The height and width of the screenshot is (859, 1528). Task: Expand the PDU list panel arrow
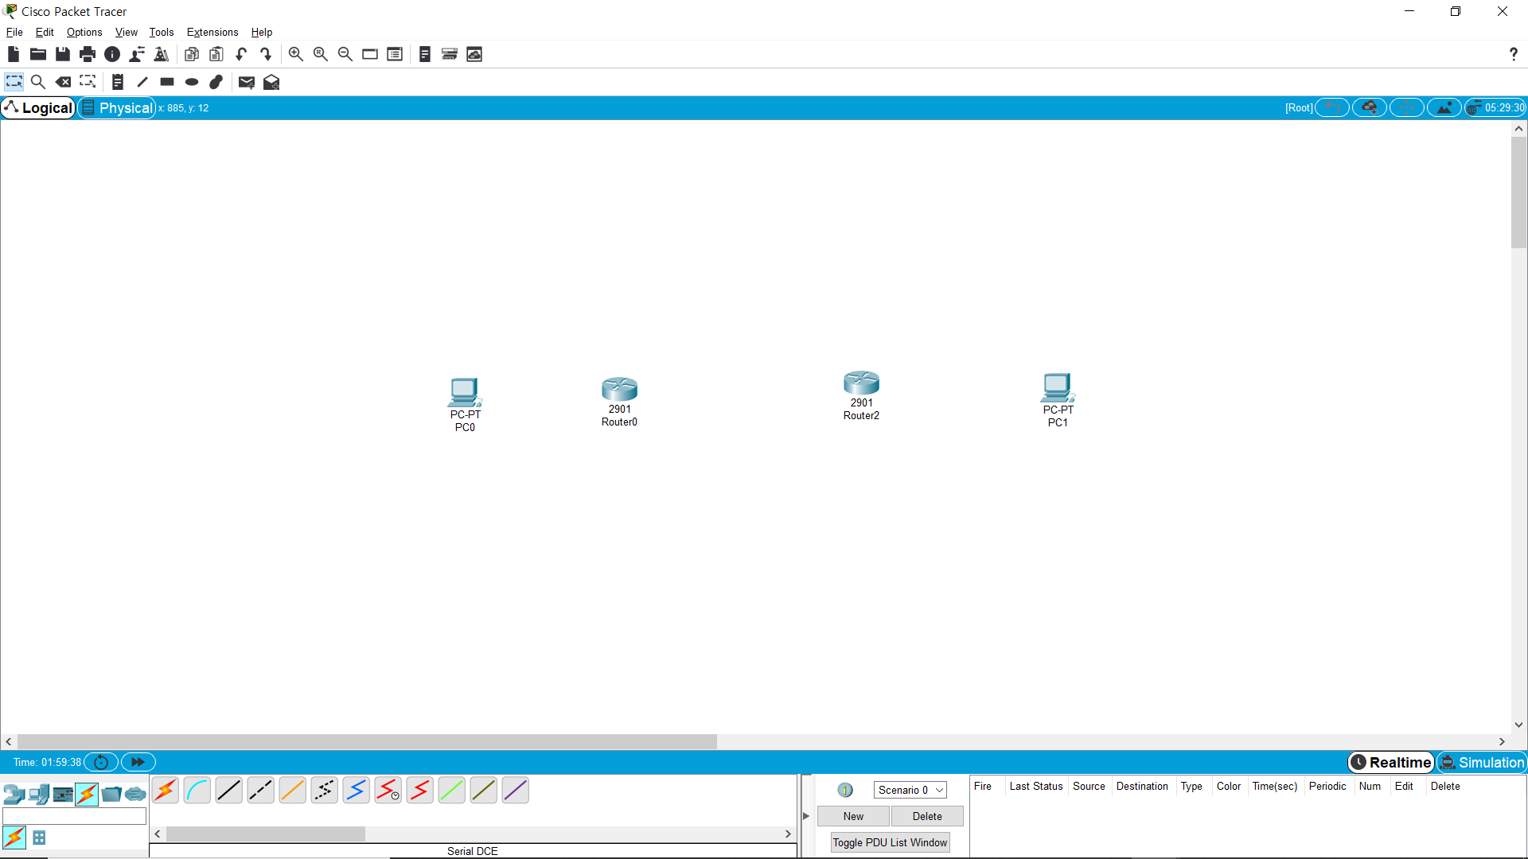click(x=806, y=816)
